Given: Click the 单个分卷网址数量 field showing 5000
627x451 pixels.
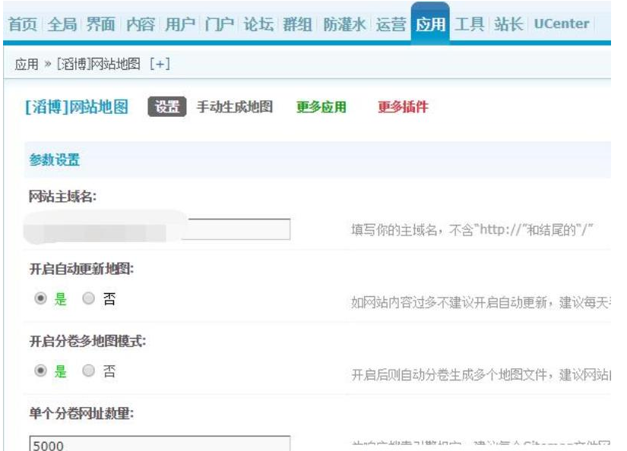Looking at the screenshot, I should tap(159, 445).
